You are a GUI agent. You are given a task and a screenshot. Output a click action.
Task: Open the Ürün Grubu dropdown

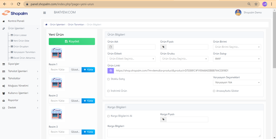[x=184, y=59]
